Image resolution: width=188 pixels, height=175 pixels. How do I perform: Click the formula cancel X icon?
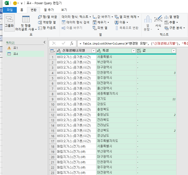coord(54,43)
